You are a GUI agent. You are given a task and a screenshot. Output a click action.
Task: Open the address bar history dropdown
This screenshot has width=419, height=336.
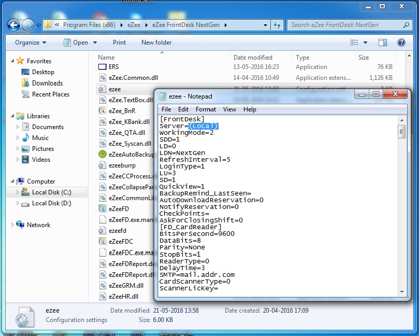click(x=265, y=25)
